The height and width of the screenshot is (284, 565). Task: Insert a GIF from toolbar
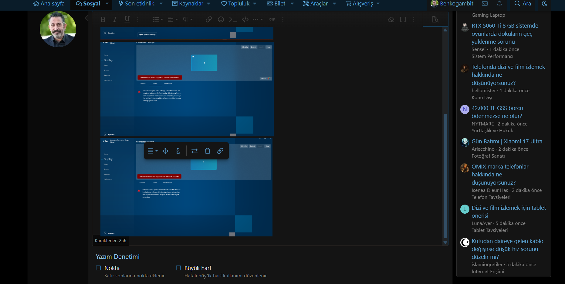pos(272,19)
